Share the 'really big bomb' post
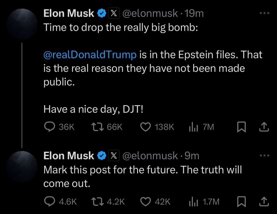Screen dimensions: 277x214 point(264,127)
